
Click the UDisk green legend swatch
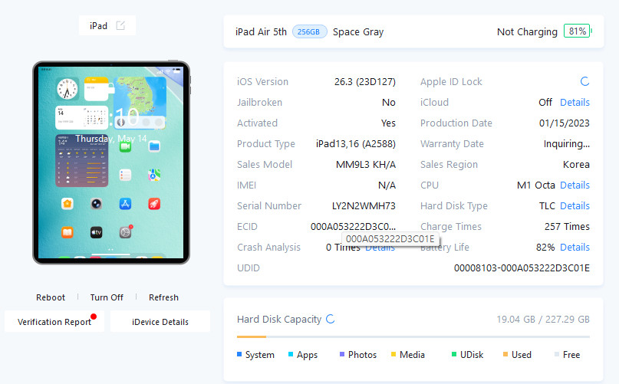(454, 354)
